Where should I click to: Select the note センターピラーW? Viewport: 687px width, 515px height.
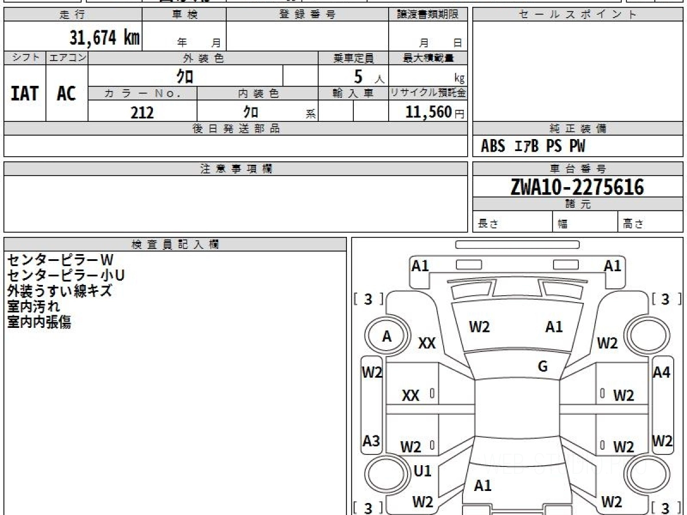pos(61,260)
